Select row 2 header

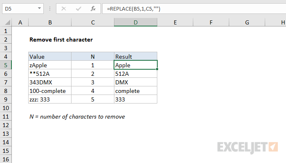[6, 40]
